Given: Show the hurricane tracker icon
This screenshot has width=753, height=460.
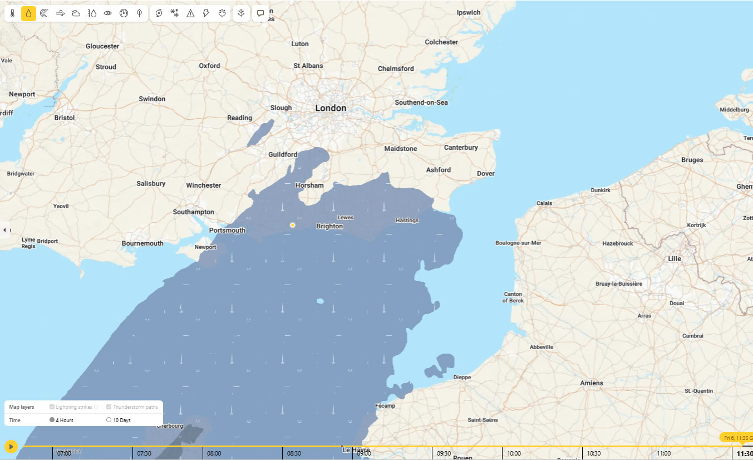Looking at the screenshot, I should 159,13.
